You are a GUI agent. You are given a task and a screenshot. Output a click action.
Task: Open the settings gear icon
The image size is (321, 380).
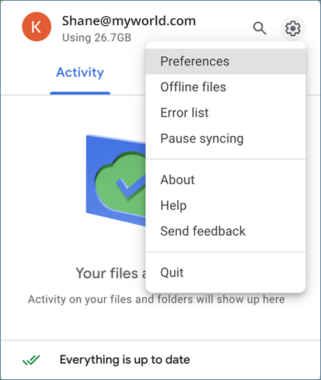293,28
